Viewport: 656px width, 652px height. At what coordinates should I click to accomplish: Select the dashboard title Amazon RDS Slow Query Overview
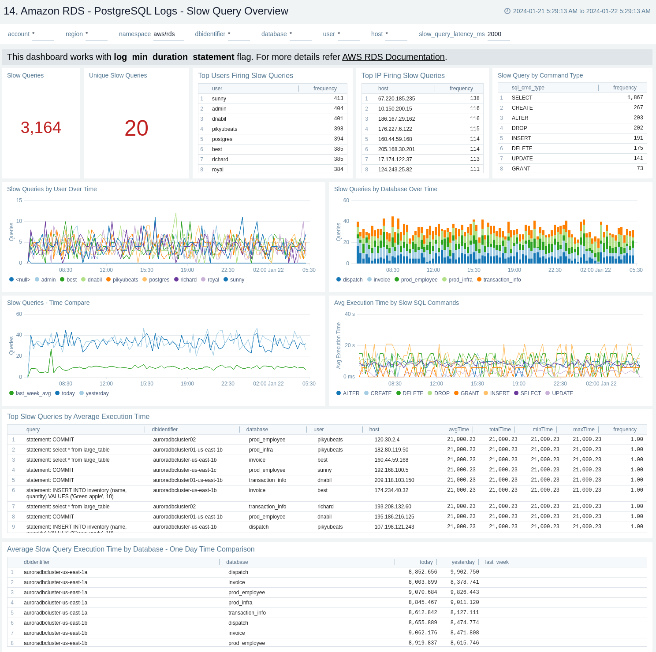(145, 11)
